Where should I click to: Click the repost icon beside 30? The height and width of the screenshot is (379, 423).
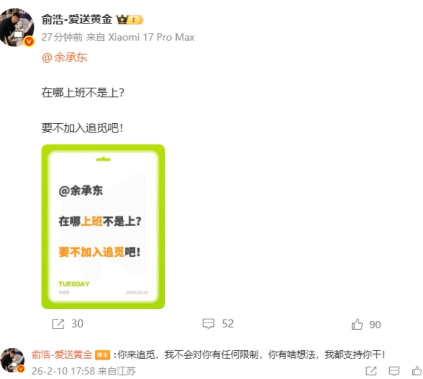(58, 324)
